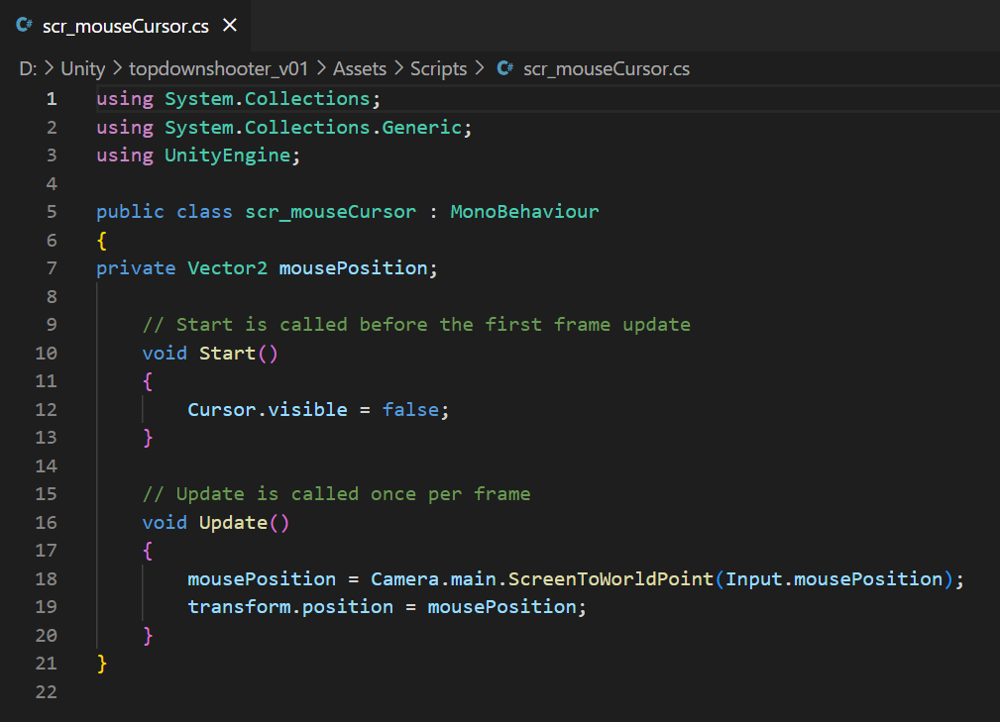Click the Assets breadcrumb segment
The image size is (1000, 722).
click(360, 68)
